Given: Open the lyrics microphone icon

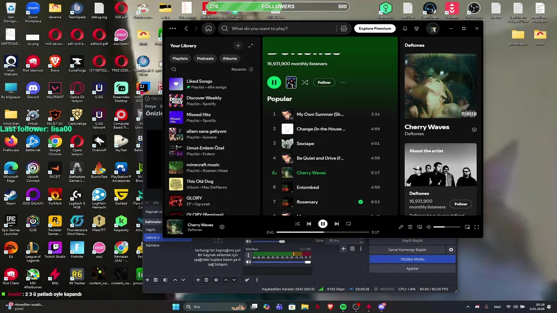Looking at the screenshot, I should 401,227.
